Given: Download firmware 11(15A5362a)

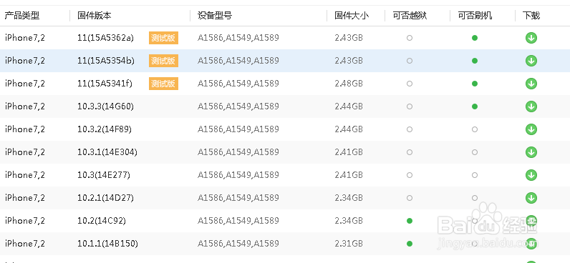Looking at the screenshot, I should 531,38.
